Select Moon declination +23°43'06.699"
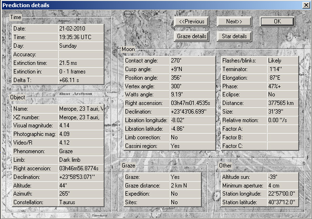312x219 pixels. click(x=193, y=112)
